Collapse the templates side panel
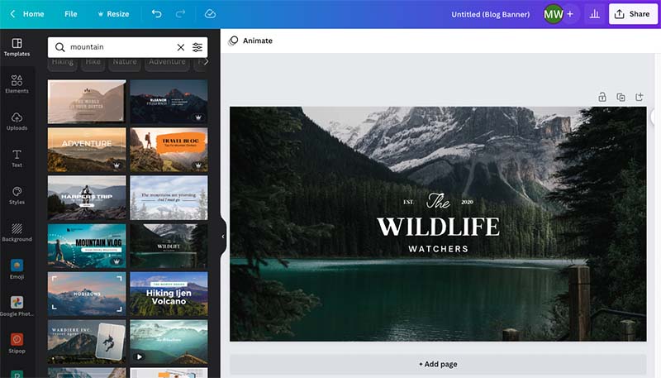Image resolution: width=661 pixels, height=378 pixels. click(222, 237)
